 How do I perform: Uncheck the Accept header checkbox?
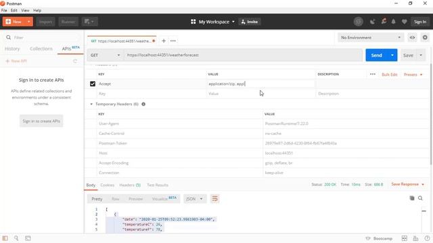tap(93, 84)
